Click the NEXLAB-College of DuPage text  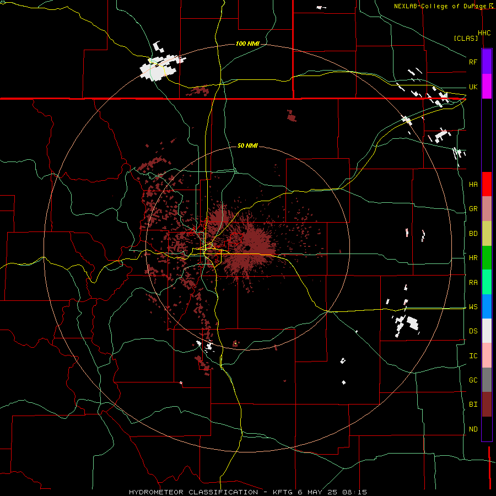441,6
